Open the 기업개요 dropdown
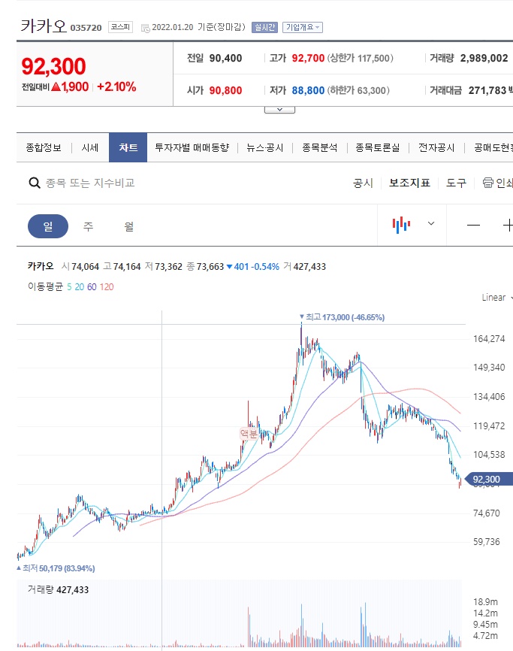This screenshot has width=513, height=651. (303, 27)
